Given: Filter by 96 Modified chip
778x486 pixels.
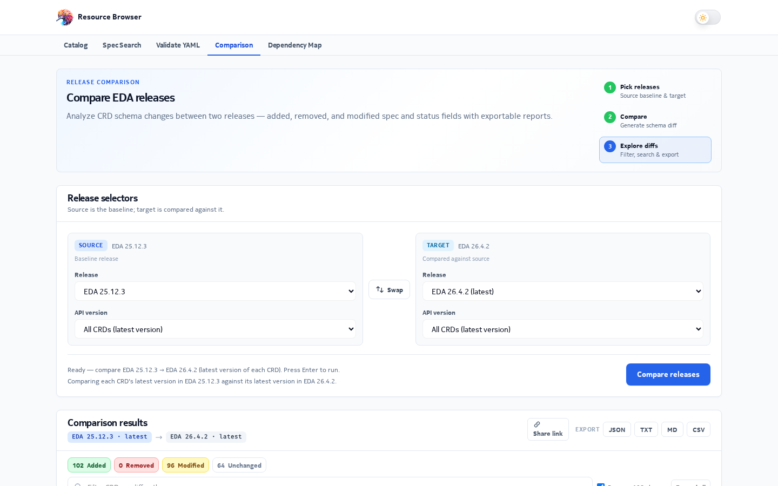Looking at the screenshot, I should (185, 465).
